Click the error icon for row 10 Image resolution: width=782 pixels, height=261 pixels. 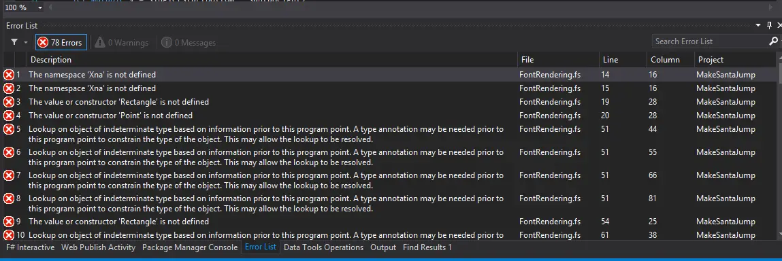pyautogui.click(x=9, y=234)
